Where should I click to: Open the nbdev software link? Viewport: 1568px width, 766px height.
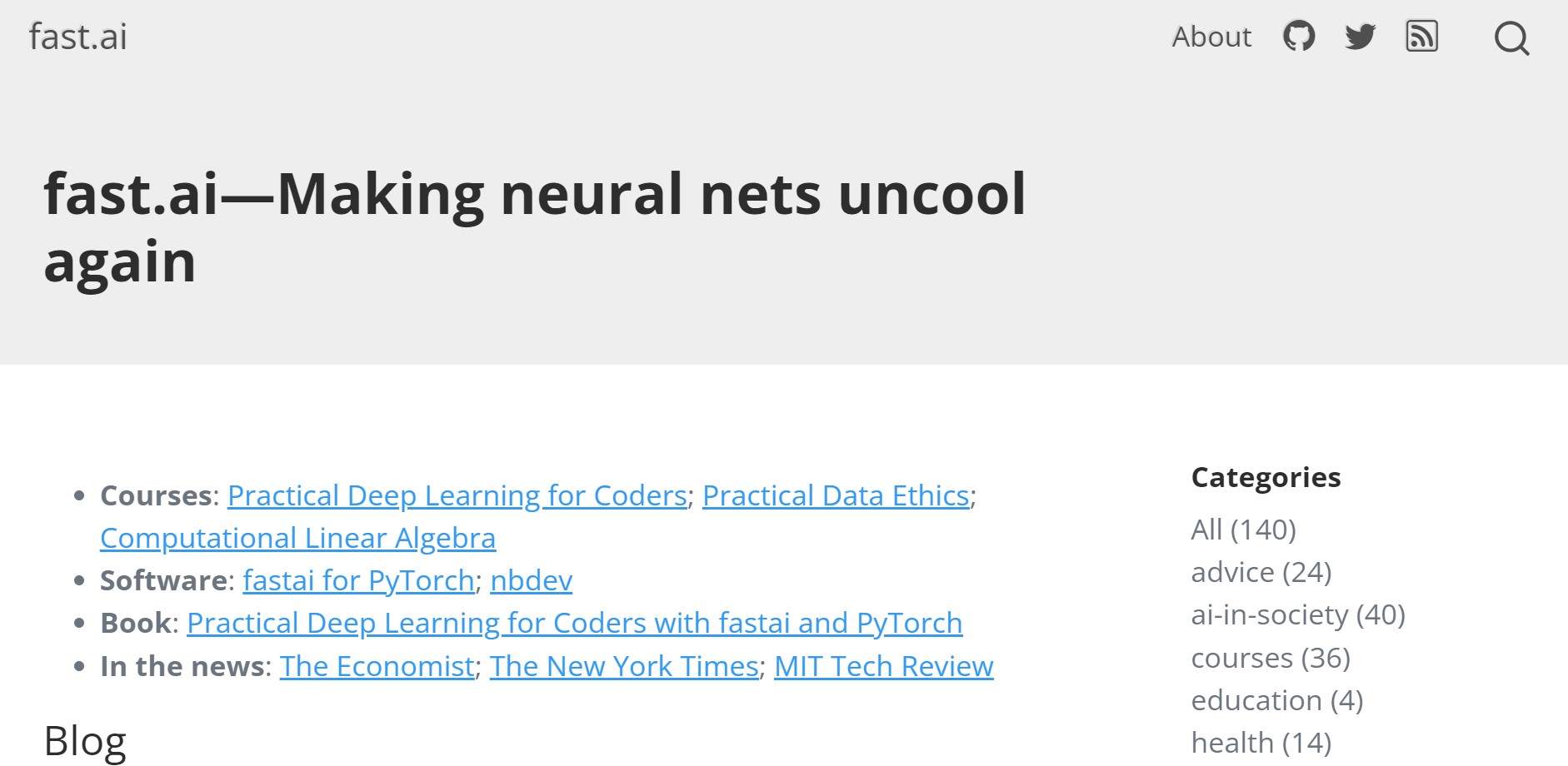tap(531, 580)
